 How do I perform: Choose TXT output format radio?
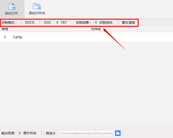coord(57,23)
